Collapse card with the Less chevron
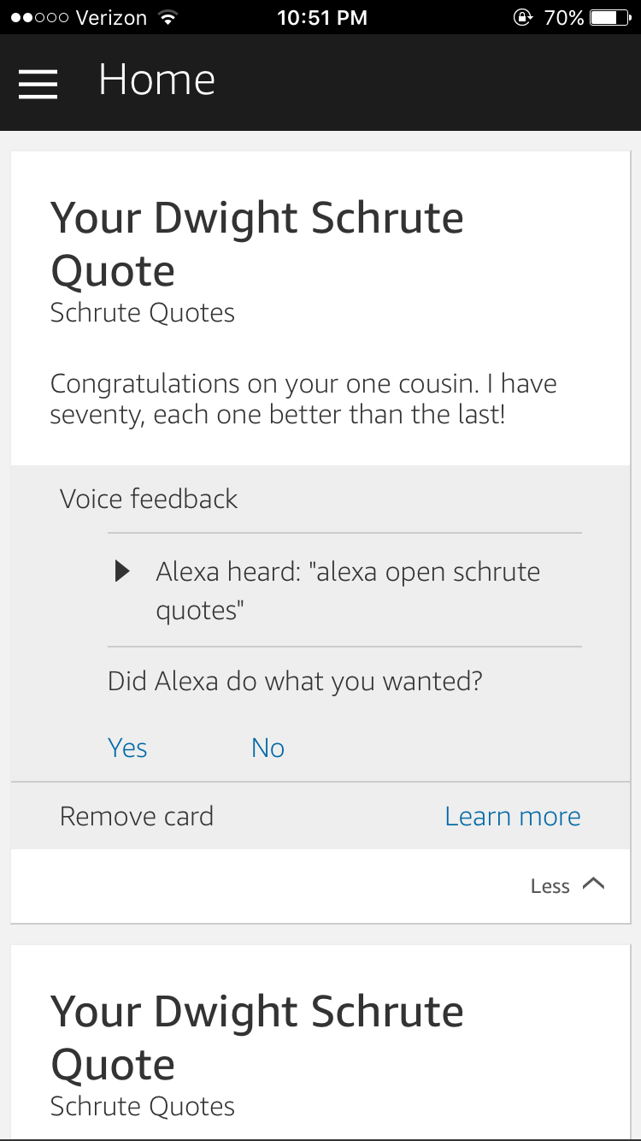Image resolution: width=641 pixels, height=1141 pixels. (x=567, y=886)
